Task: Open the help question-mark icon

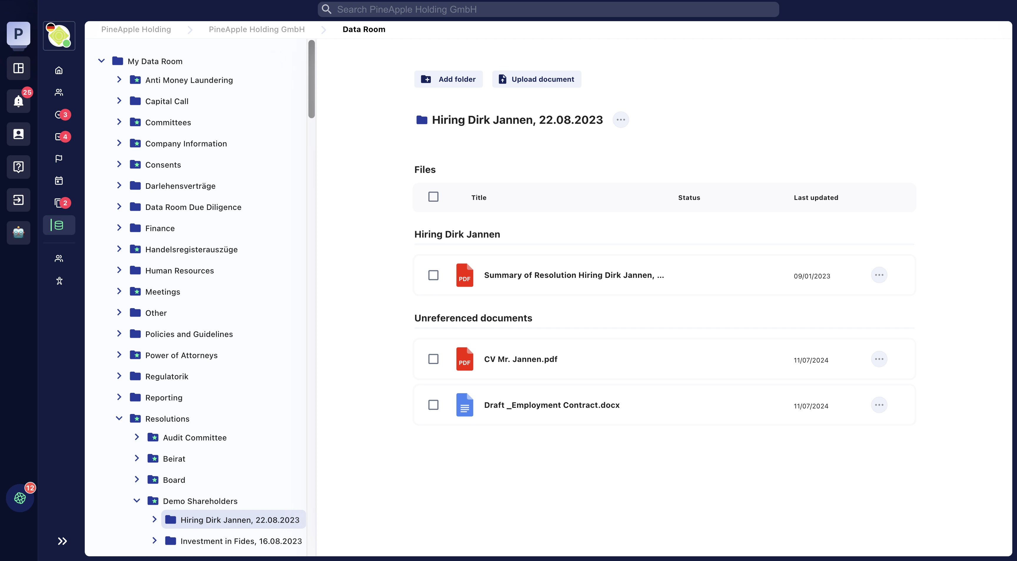Action: tap(18, 167)
